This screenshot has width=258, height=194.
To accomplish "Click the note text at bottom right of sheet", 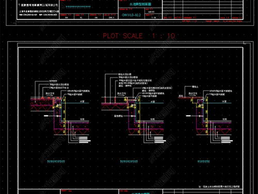I will (x=219, y=186).
